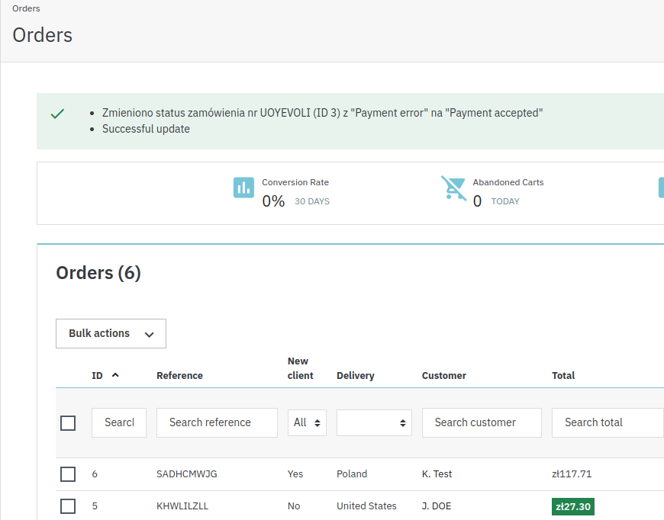Click the Search total input field
This screenshot has width=664, height=520.
coord(608,422)
